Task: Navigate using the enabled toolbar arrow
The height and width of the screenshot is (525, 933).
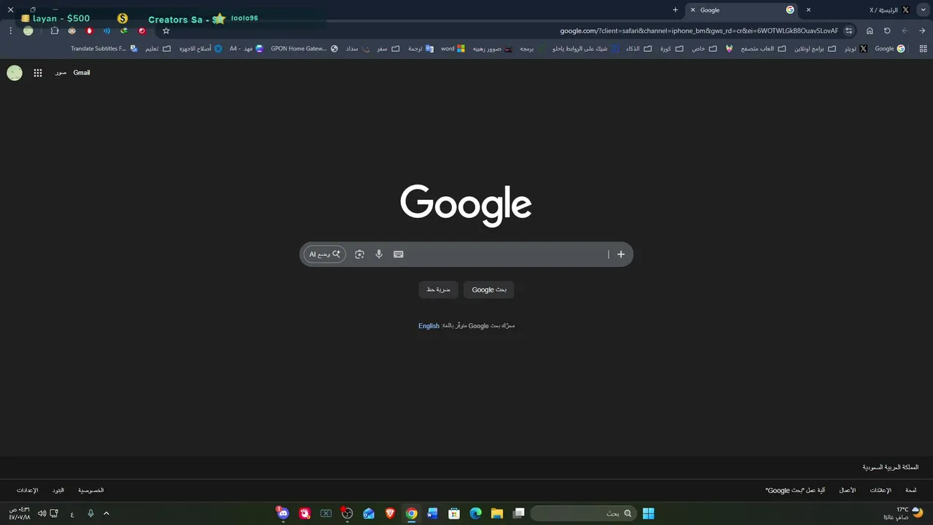Action: (922, 31)
